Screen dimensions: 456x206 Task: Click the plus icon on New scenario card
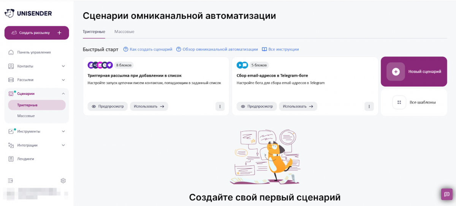[396, 72]
